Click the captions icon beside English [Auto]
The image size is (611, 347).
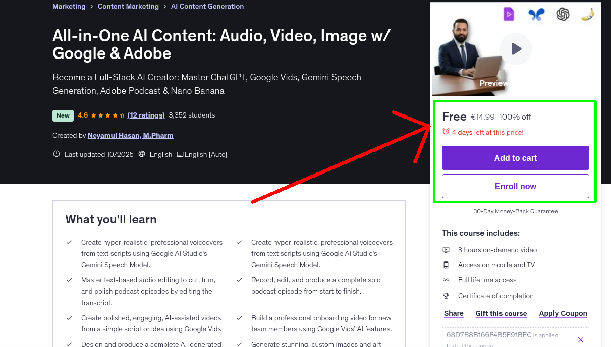click(179, 154)
